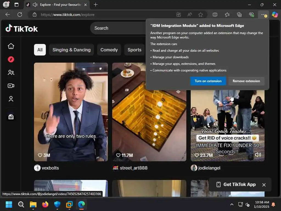Image resolution: width=281 pixels, height=211 pixels.
Task: Click the TikTok logo
Action: click(x=21, y=29)
